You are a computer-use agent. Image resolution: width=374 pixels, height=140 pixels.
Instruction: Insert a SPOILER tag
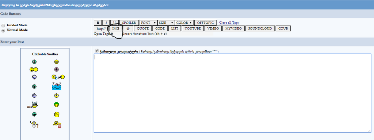click(x=129, y=23)
